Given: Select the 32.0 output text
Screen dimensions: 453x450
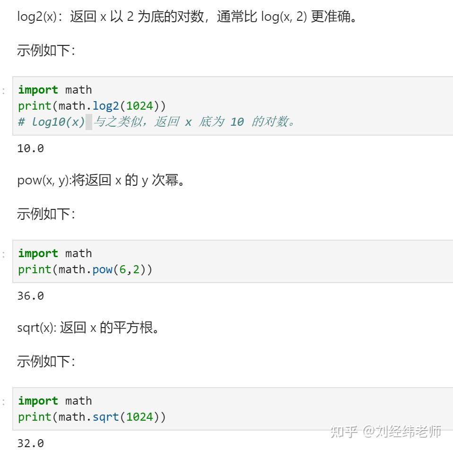Looking at the screenshot, I should [x=30, y=443].
